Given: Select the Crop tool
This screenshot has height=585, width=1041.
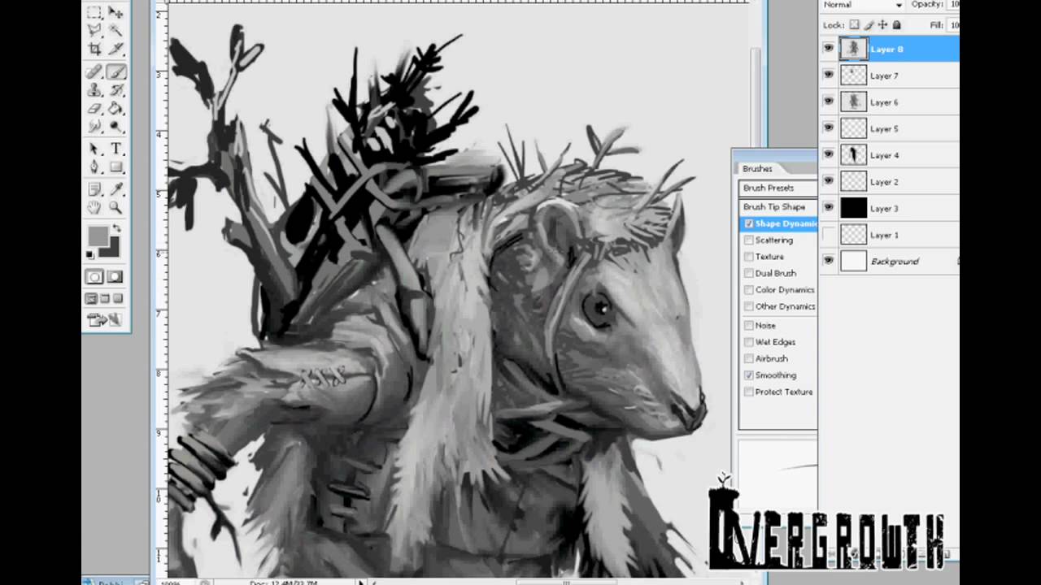Looking at the screenshot, I should [95, 48].
